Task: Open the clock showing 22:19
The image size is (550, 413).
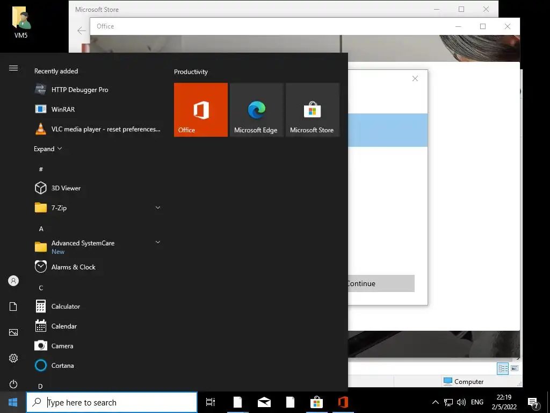Action: (x=504, y=402)
